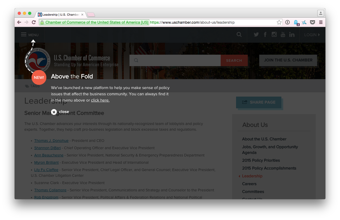Viewport: 340px width, 220px height.
Task: Open the Pocket extension icon
Action: tap(312, 22)
